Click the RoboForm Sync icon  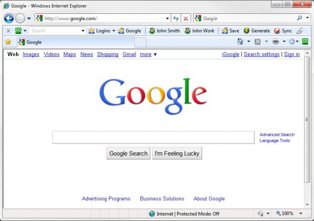coord(277,30)
